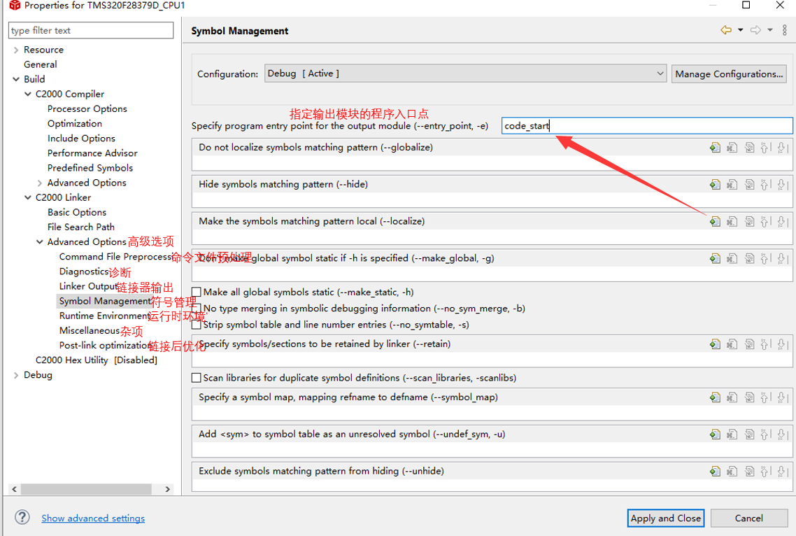Add an --undef_sym unresolved symbol
Image resolution: width=796 pixels, height=536 pixels.
[x=716, y=435]
